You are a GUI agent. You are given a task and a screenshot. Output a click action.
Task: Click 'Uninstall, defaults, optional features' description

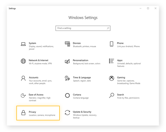tap(129, 65)
